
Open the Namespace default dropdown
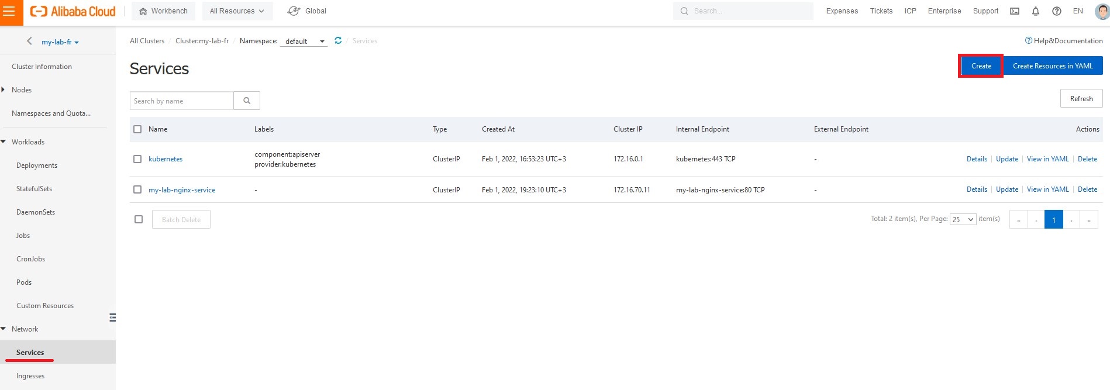coord(304,41)
